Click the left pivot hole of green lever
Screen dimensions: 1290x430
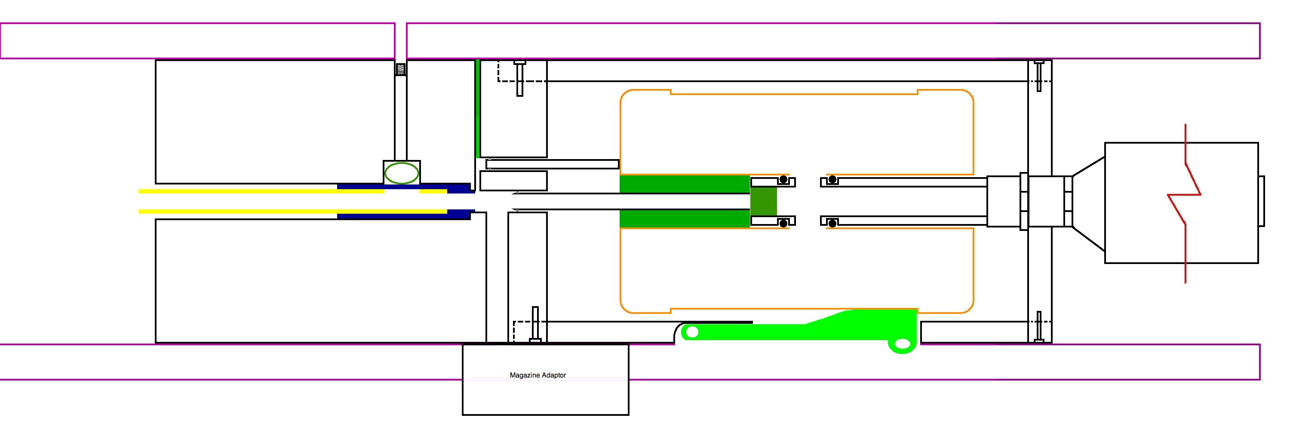click(693, 332)
